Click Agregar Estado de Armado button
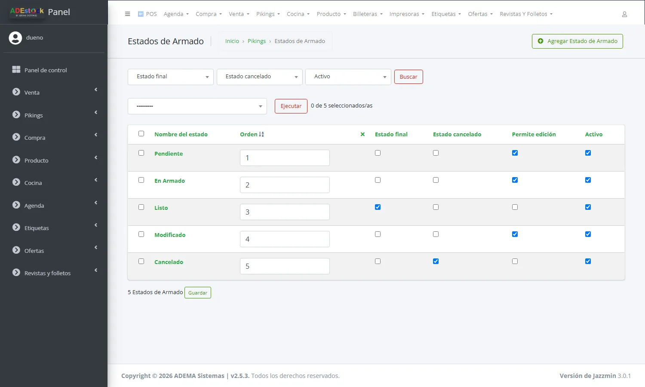Screen dimensions: 645x387 click(x=577, y=41)
